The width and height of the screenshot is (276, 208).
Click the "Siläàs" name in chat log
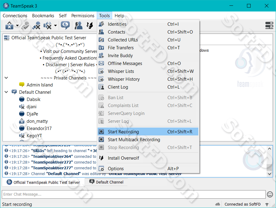pos(39,151)
